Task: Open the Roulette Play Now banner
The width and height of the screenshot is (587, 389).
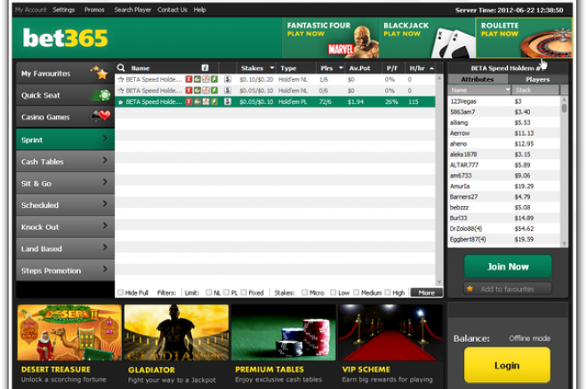Action: (x=524, y=38)
